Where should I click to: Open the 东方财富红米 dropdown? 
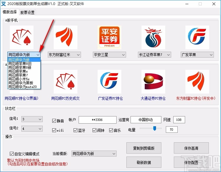64,55
